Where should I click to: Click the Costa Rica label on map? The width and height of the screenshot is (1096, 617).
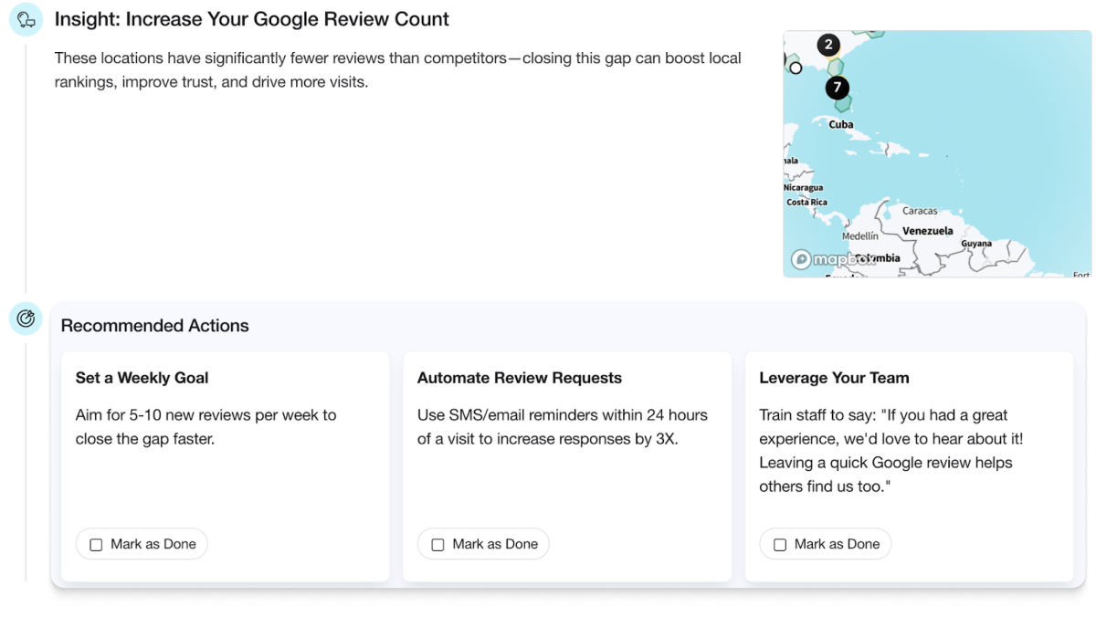pos(806,203)
